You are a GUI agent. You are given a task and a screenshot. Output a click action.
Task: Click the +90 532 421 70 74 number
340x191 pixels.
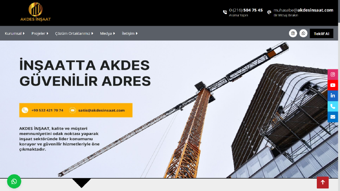pos(47,110)
